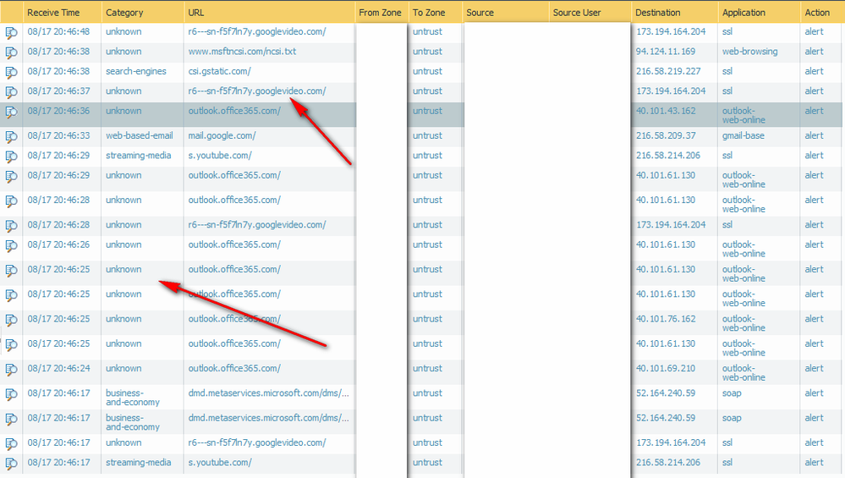
Task: Click the Destination column header
Action: tap(657, 13)
